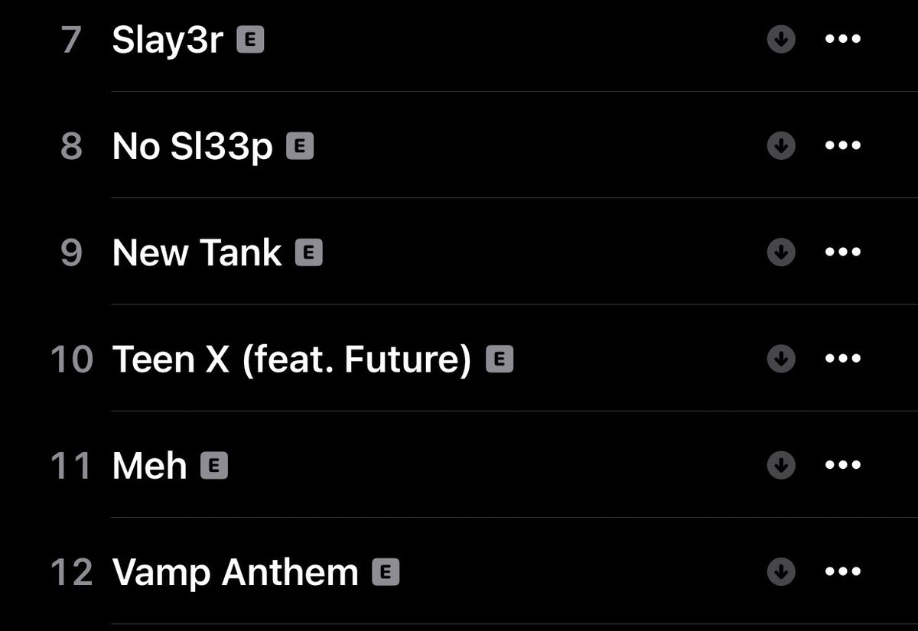Show more options for Teen X

[x=843, y=359]
